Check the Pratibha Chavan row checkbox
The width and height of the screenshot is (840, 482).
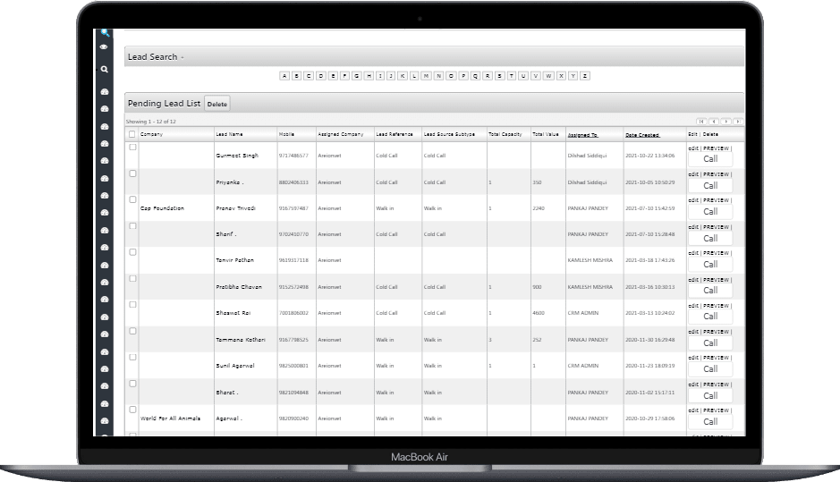[133, 278]
